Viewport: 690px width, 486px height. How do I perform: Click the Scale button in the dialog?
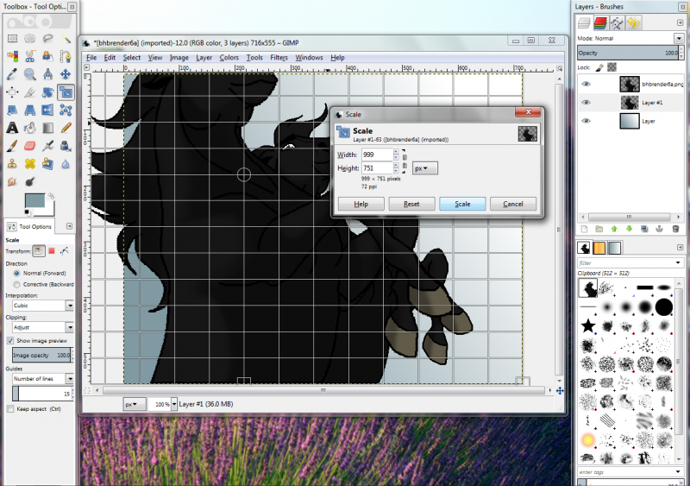[462, 204]
